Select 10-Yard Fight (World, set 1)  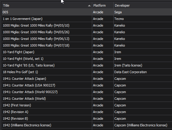click(x=87, y=59)
